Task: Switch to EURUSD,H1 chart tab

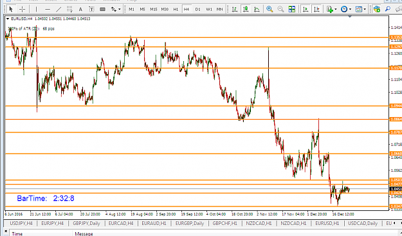Action: click(x=327, y=223)
